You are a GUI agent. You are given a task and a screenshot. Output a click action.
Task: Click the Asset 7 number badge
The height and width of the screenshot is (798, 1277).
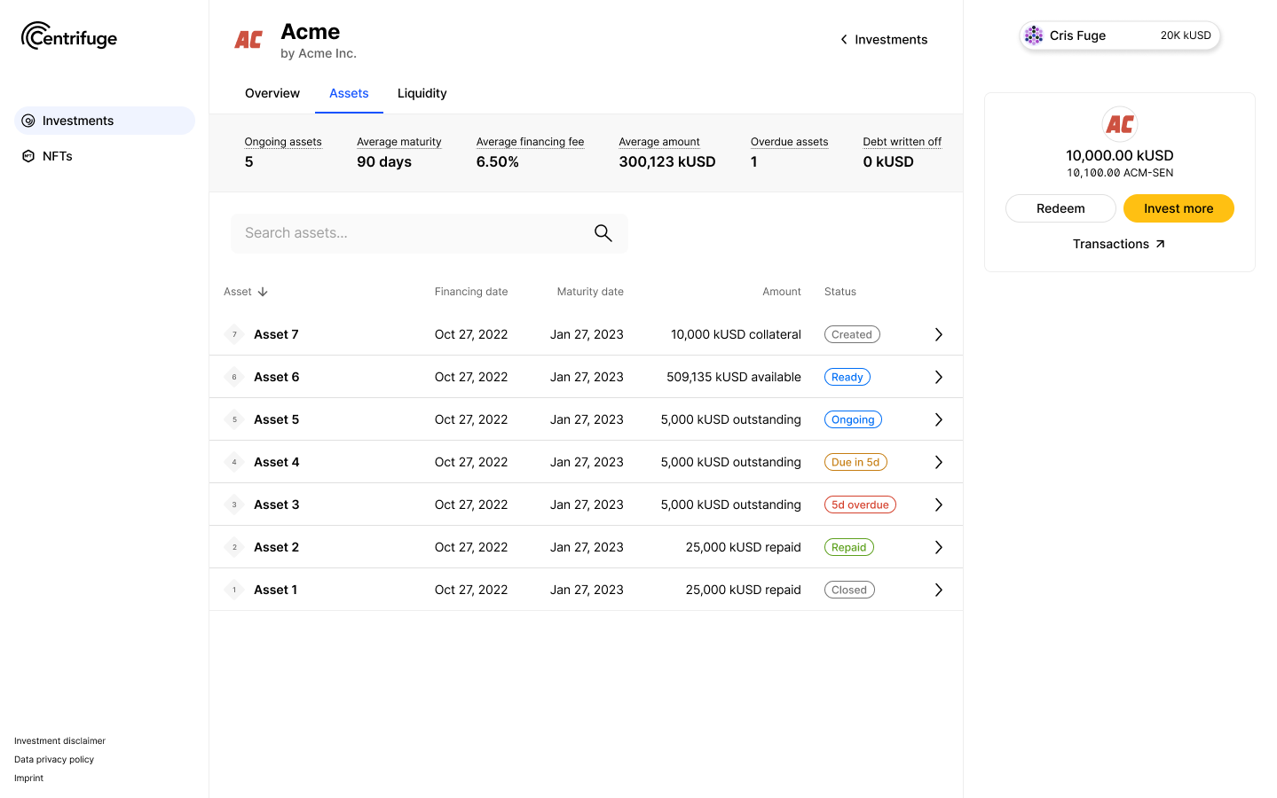(x=234, y=334)
